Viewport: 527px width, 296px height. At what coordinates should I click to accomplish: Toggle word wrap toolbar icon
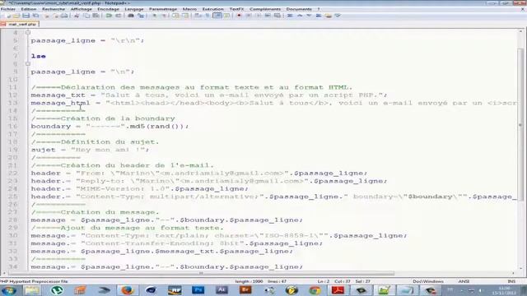(x=198, y=16)
